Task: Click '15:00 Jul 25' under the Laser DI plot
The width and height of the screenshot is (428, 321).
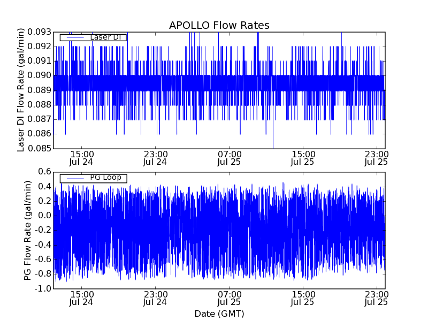Action: tap(303, 158)
